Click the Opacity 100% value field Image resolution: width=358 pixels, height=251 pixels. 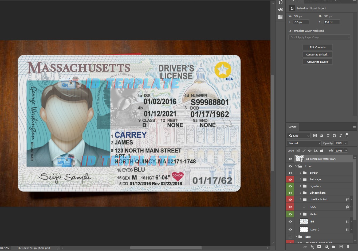339,143
